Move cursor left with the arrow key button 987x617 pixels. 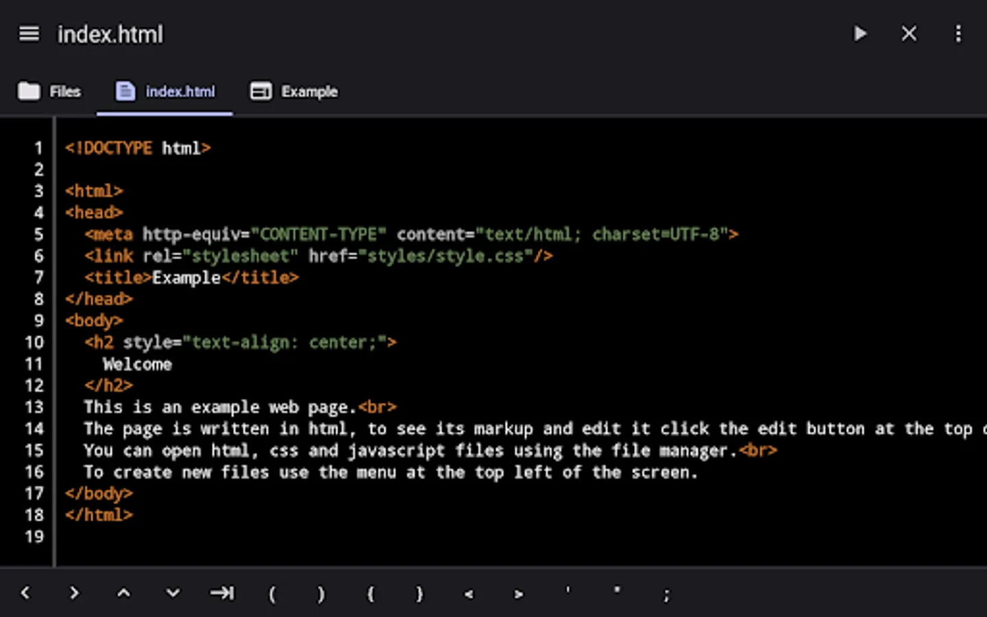pyautogui.click(x=25, y=593)
